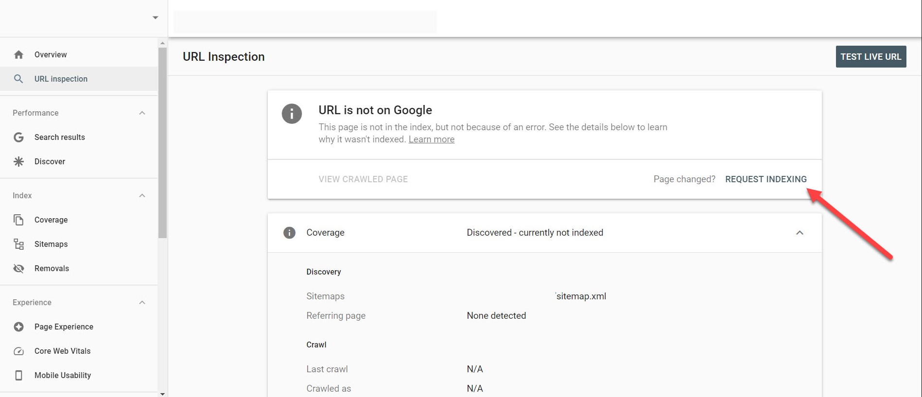Image resolution: width=922 pixels, height=397 pixels.
Task: Click the URL inspection magnifier icon
Action: point(18,78)
